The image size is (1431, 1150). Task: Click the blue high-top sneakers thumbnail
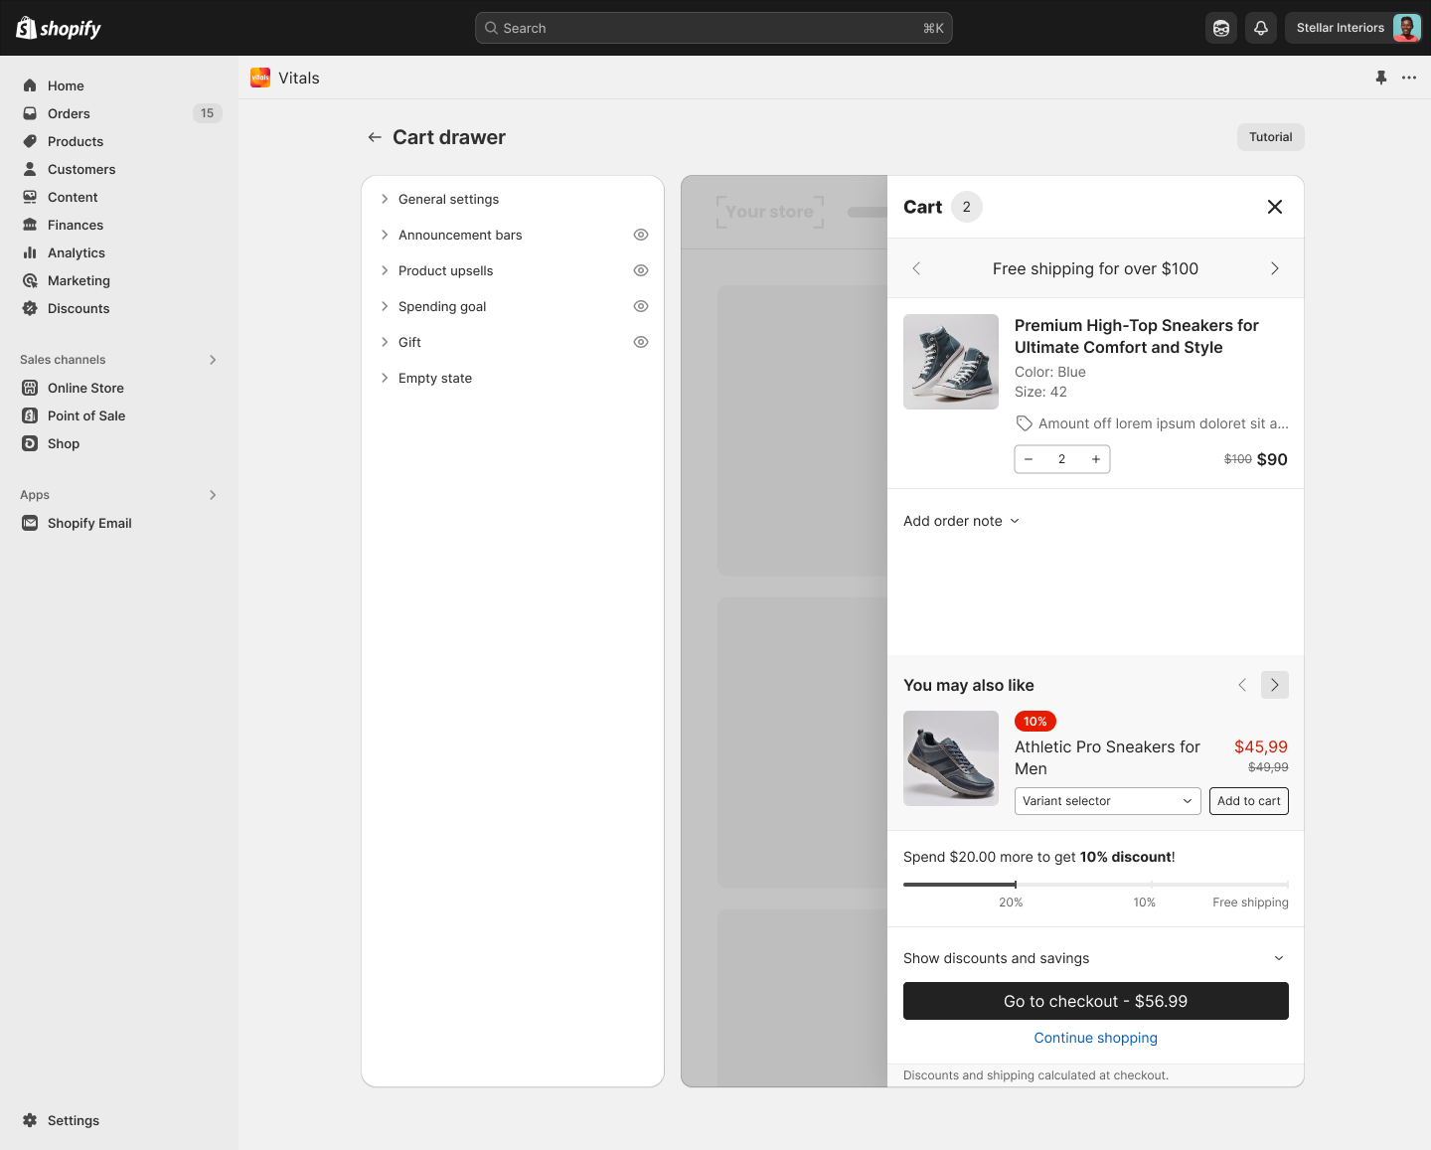(x=951, y=362)
